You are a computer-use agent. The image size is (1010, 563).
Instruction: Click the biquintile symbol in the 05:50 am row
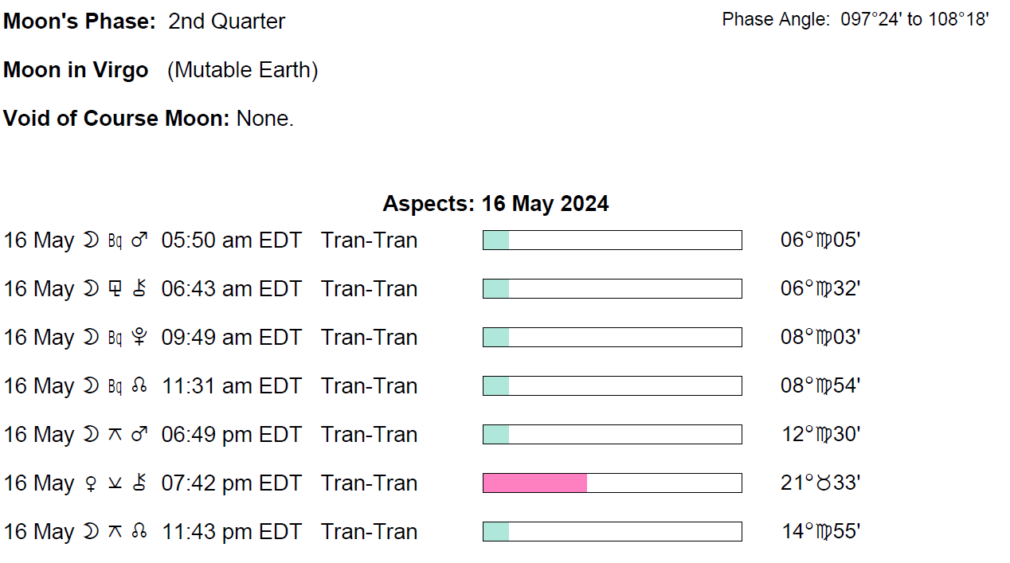click(115, 240)
